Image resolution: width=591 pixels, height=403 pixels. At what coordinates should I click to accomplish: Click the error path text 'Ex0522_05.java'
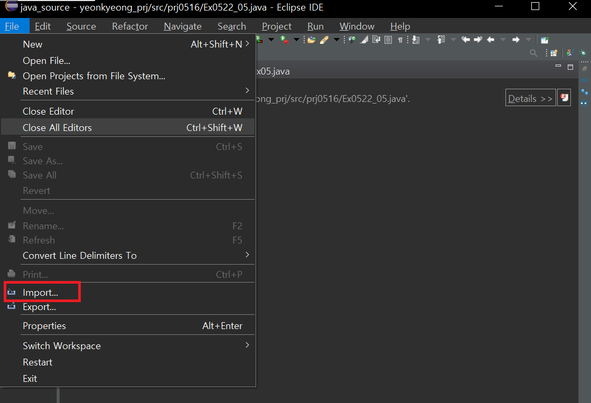[x=374, y=99]
